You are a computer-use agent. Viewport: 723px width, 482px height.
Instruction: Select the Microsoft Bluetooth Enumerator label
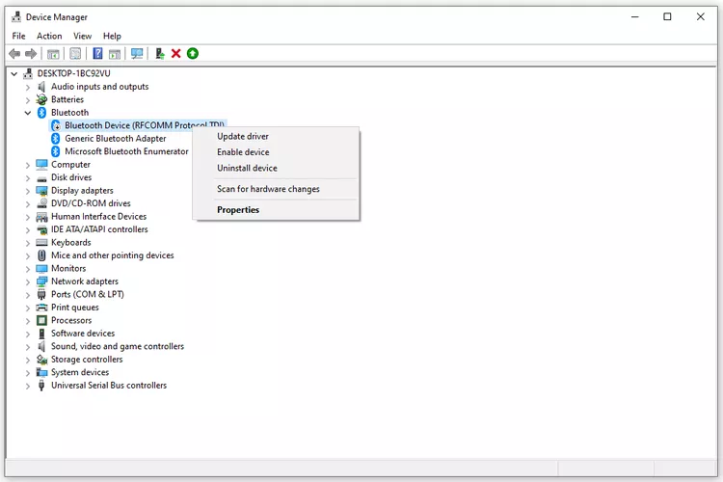(x=126, y=151)
